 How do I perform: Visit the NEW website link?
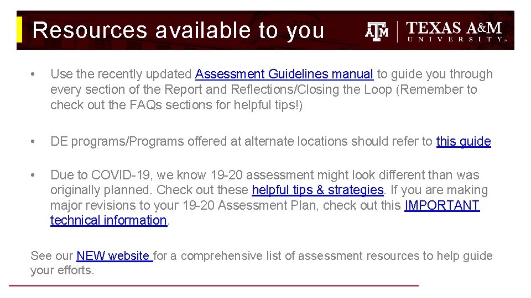(114, 256)
